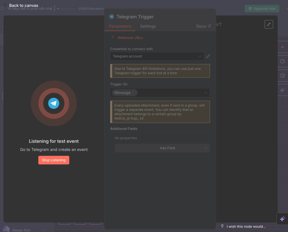Add a sticky note from right toolbar

282,61
